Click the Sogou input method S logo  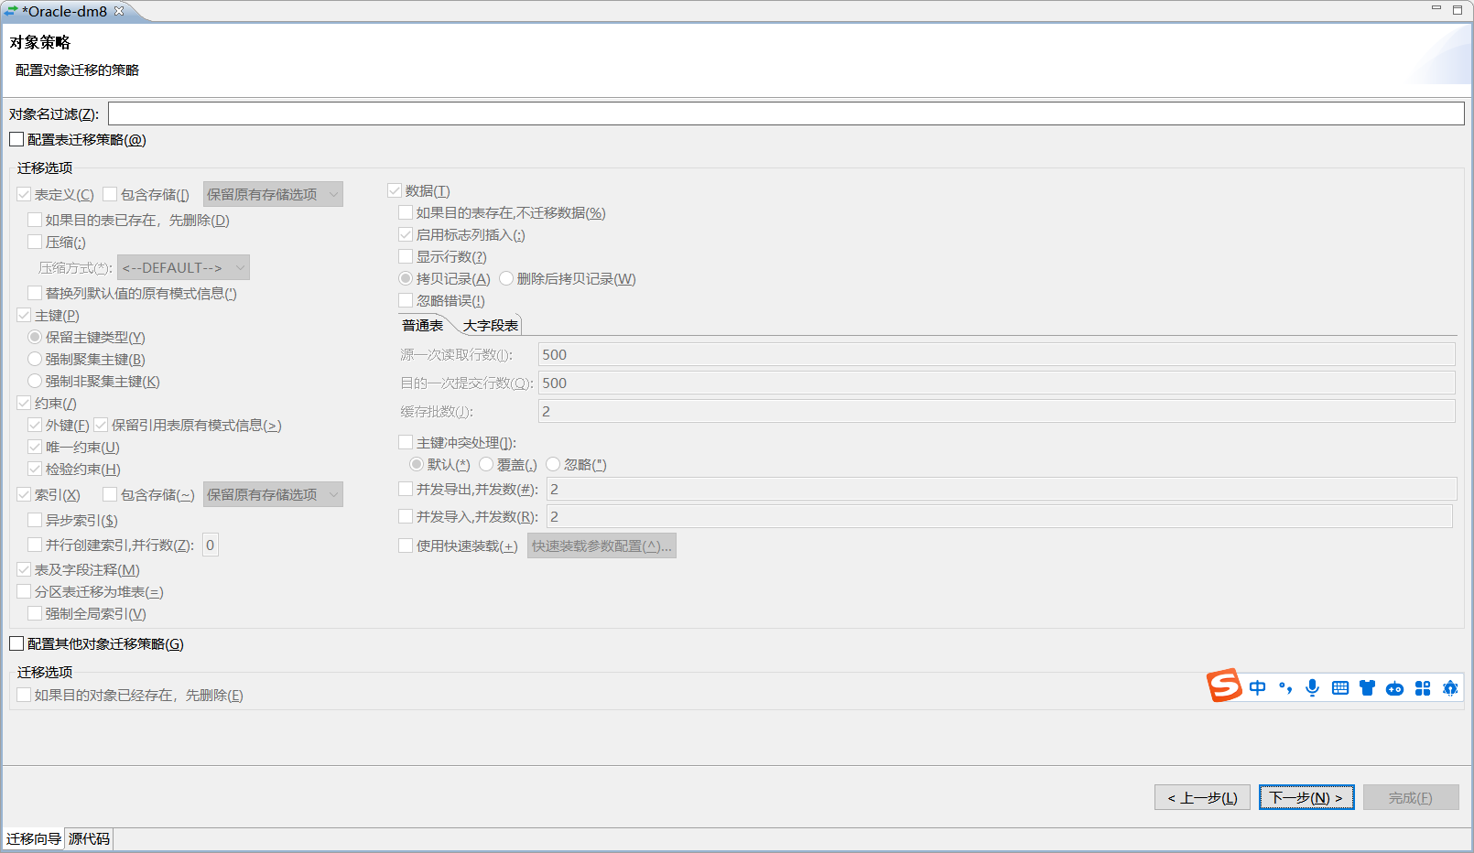click(1224, 686)
